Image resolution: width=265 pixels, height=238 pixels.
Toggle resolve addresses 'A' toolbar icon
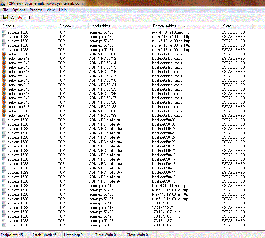click(x=13, y=18)
